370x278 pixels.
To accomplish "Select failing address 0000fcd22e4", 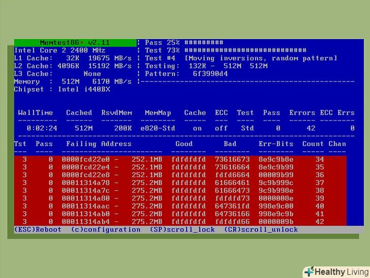I will (x=86, y=168).
